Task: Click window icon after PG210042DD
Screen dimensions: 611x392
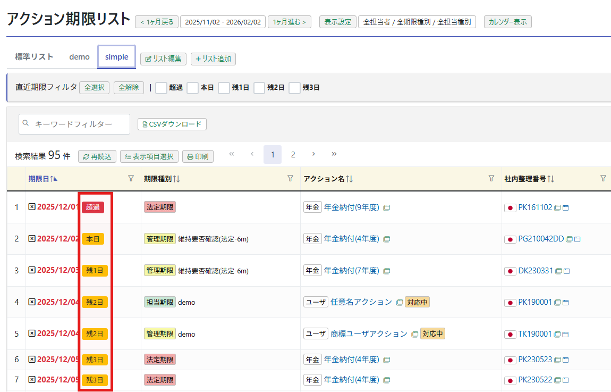Action: coord(577,239)
